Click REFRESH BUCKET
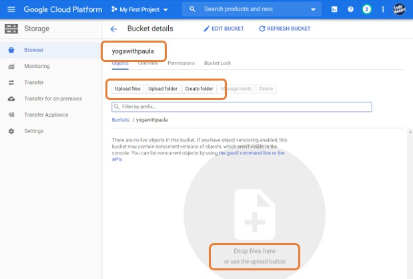The image size is (413, 279). tap(285, 29)
